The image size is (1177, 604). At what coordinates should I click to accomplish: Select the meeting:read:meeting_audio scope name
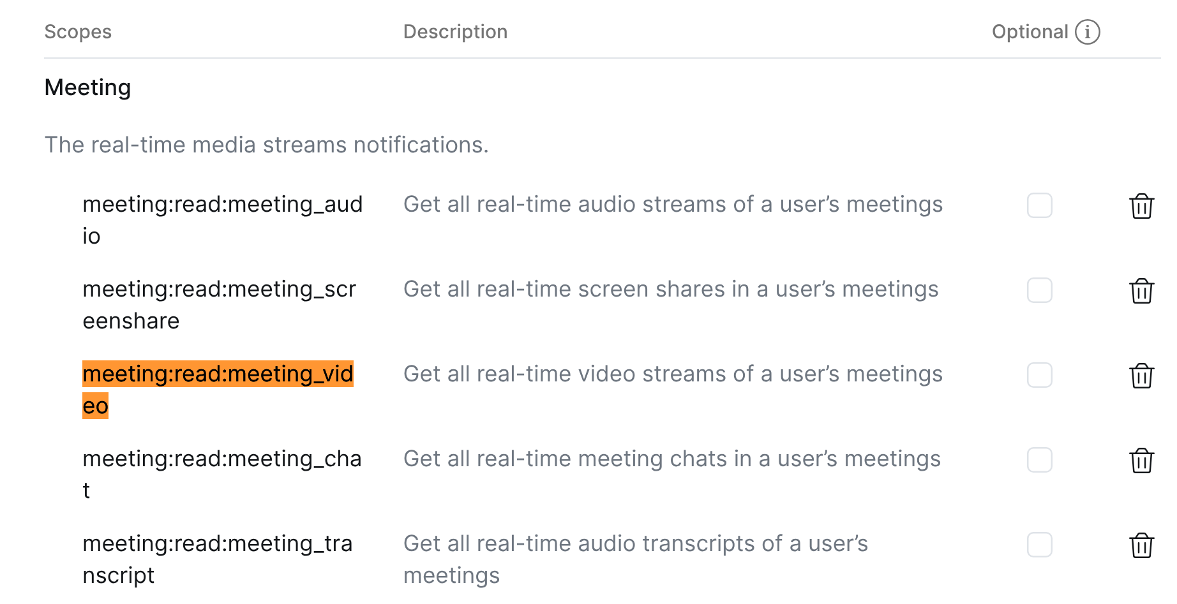(x=222, y=205)
